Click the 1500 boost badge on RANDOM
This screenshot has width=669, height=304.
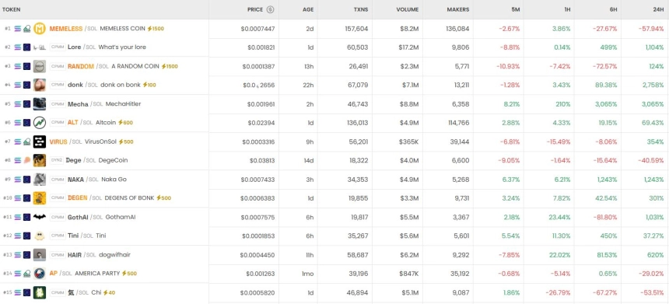(x=170, y=67)
